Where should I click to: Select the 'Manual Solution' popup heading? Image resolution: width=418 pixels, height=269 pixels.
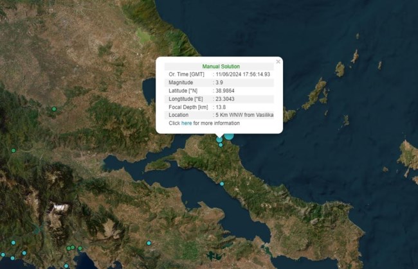coord(221,67)
